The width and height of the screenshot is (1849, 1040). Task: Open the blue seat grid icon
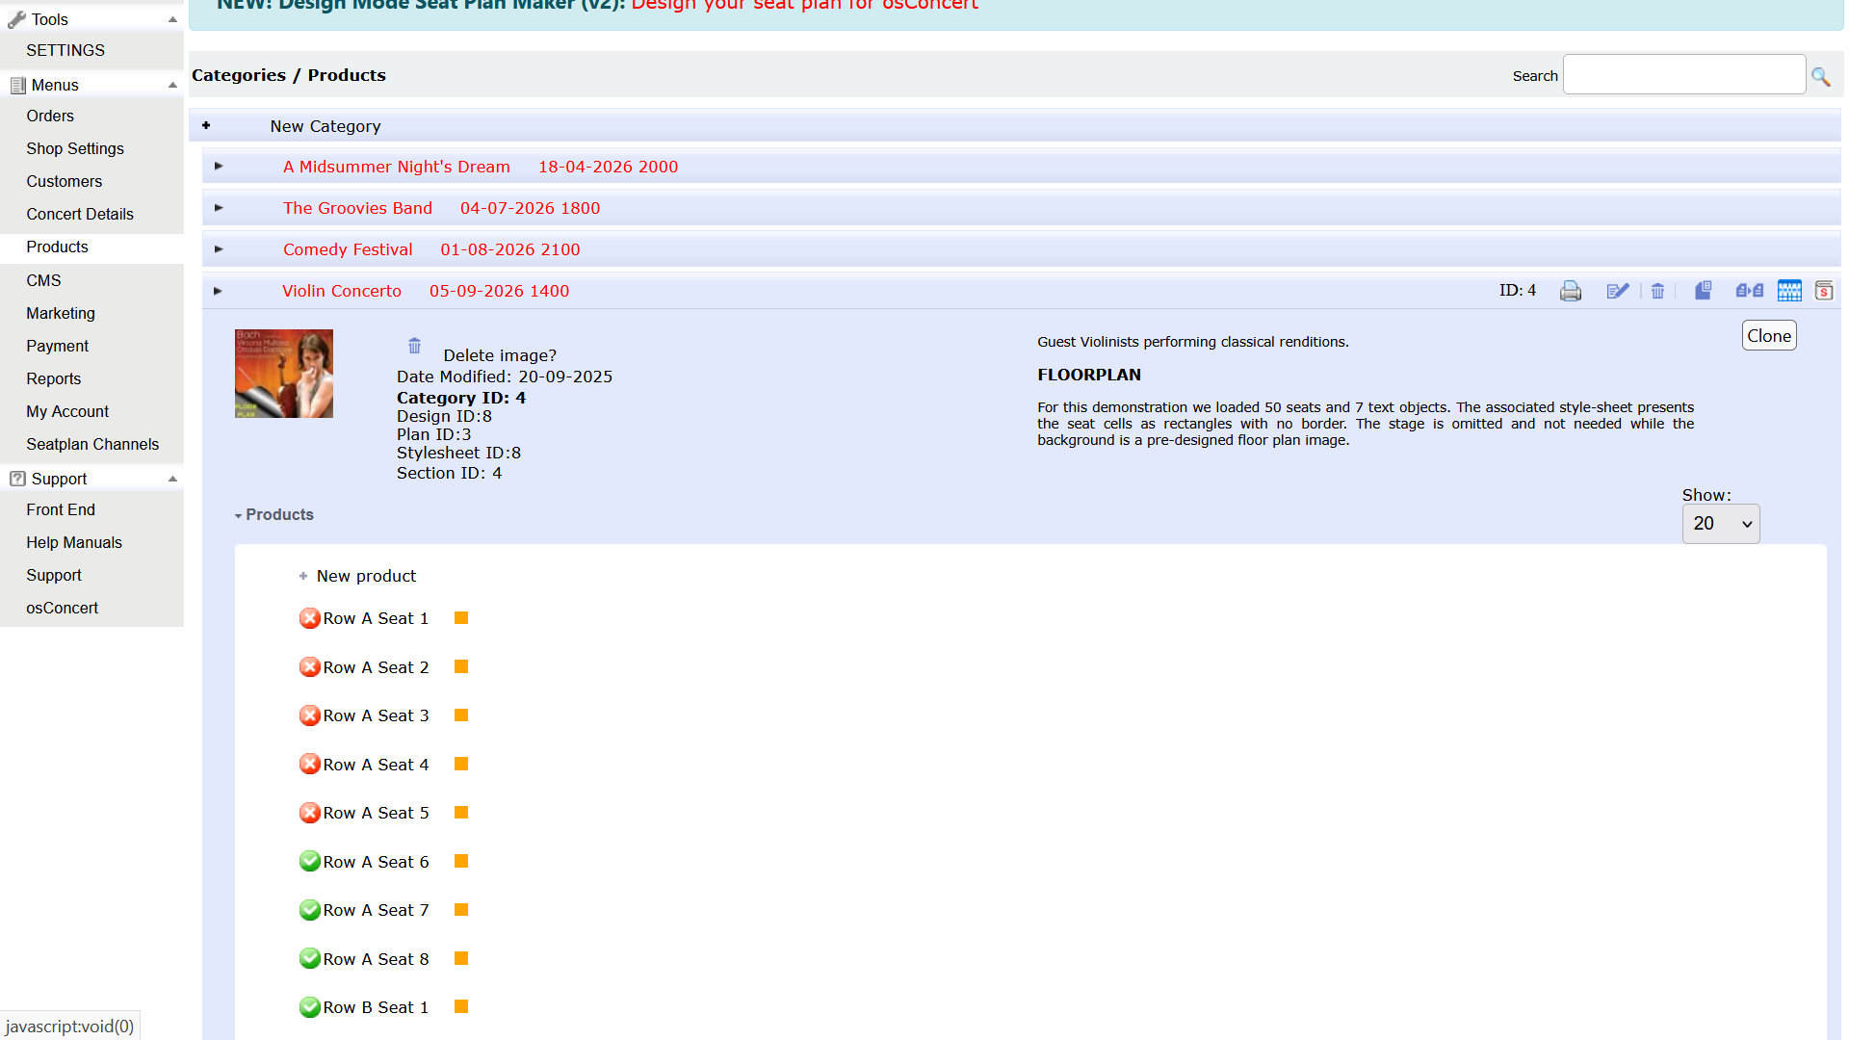(1789, 291)
